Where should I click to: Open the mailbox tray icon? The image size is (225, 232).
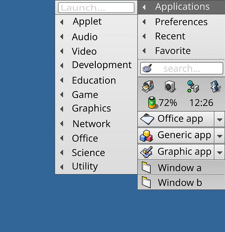point(148,86)
